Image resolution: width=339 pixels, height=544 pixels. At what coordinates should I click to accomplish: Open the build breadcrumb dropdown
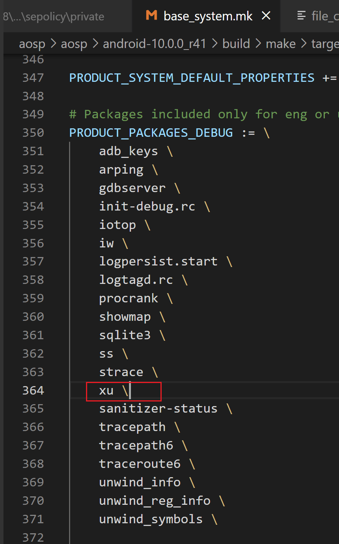click(x=236, y=44)
